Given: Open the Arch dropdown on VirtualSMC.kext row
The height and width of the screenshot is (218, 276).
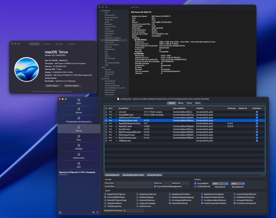Looking at the screenshot, I should (113, 115).
